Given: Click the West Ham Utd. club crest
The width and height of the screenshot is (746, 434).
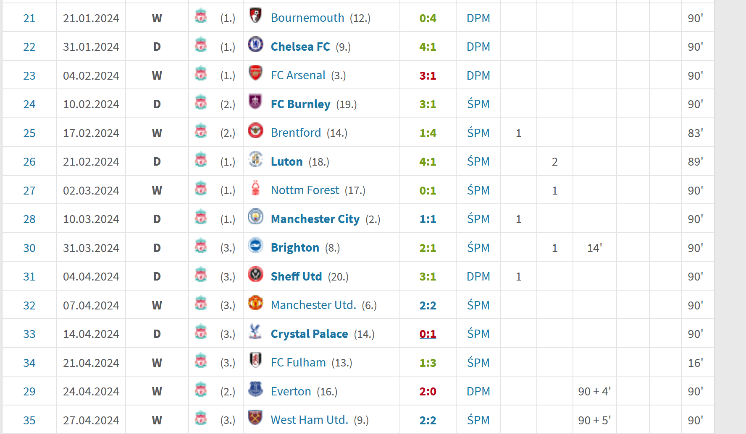Looking at the screenshot, I should (255, 418).
